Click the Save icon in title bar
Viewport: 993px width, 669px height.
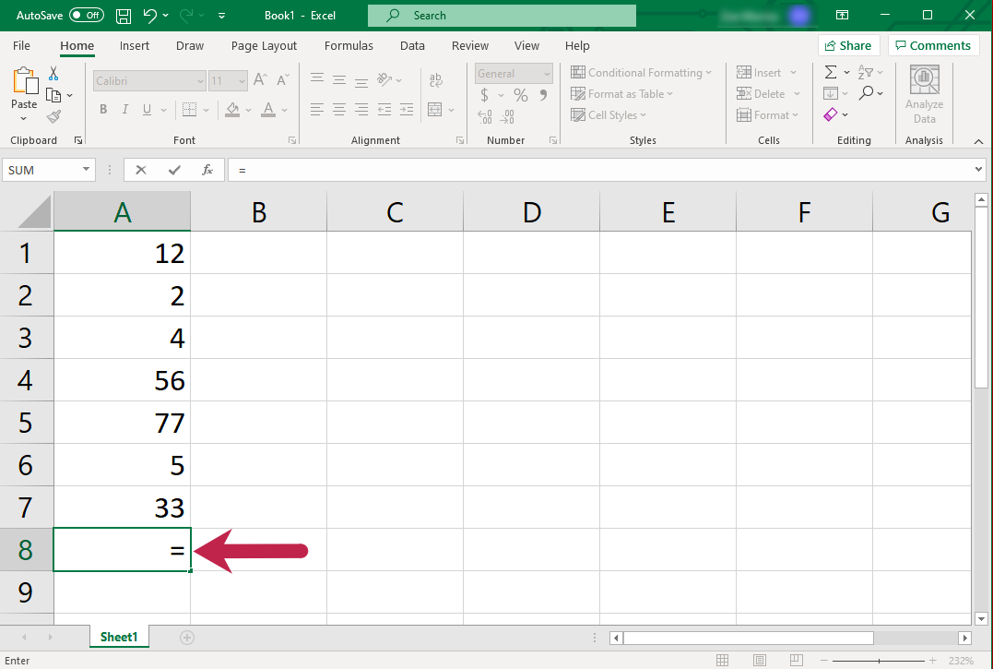(x=124, y=15)
